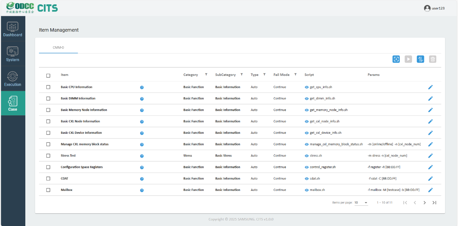Screen dimensions: 458x226
Task: Click the add item toolbar icon
Action: 396,59
